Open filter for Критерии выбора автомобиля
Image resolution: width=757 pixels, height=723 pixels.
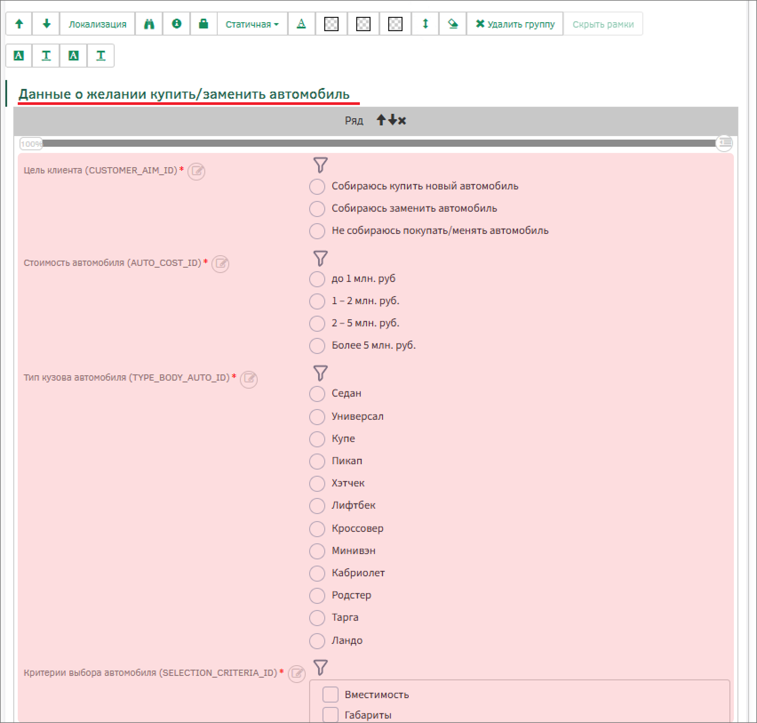pyautogui.click(x=320, y=667)
